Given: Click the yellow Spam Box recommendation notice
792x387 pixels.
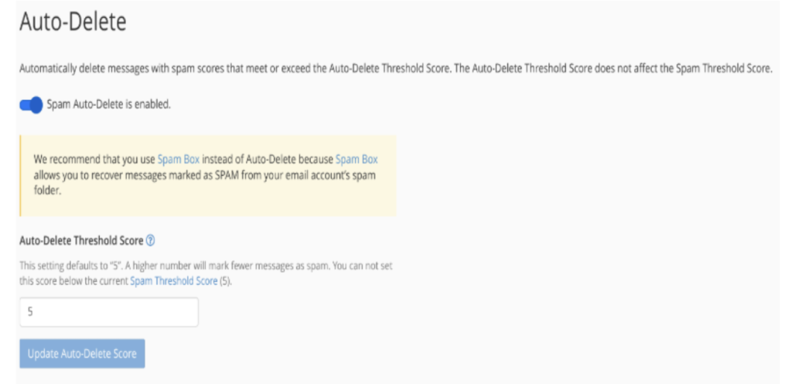Looking at the screenshot, I should 208,176.
